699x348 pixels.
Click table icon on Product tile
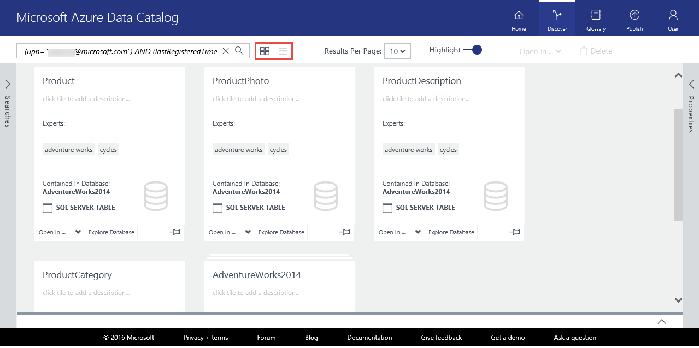coord(48,208)
